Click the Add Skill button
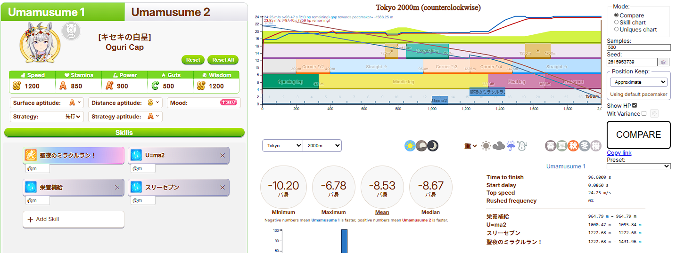The height and width of the screenshot is (253, 676). 74,219
